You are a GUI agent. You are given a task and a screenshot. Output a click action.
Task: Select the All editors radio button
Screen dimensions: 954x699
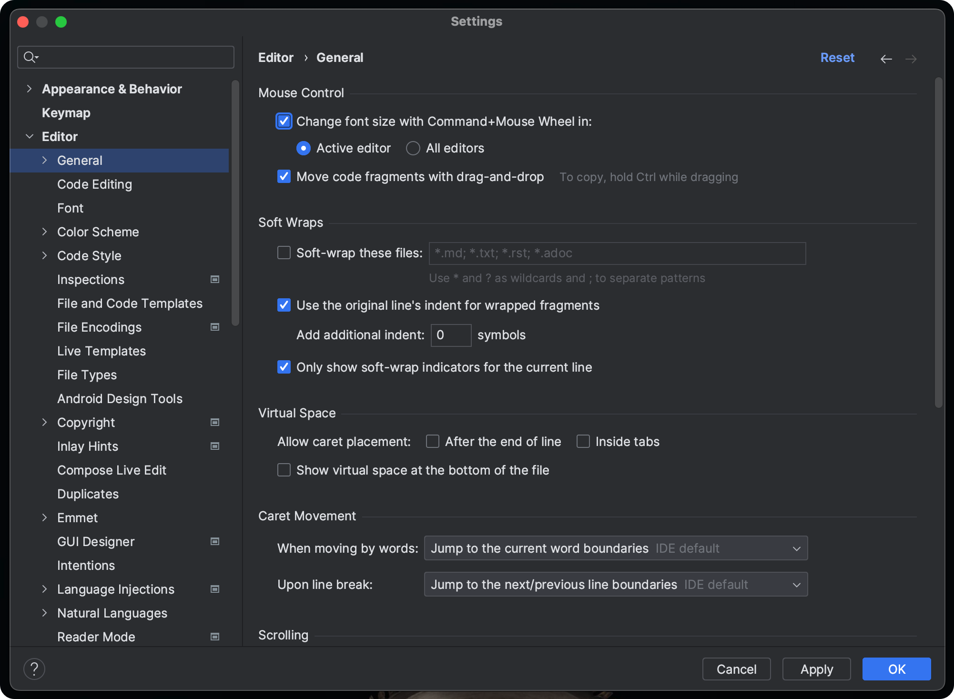tap(413, 148)
